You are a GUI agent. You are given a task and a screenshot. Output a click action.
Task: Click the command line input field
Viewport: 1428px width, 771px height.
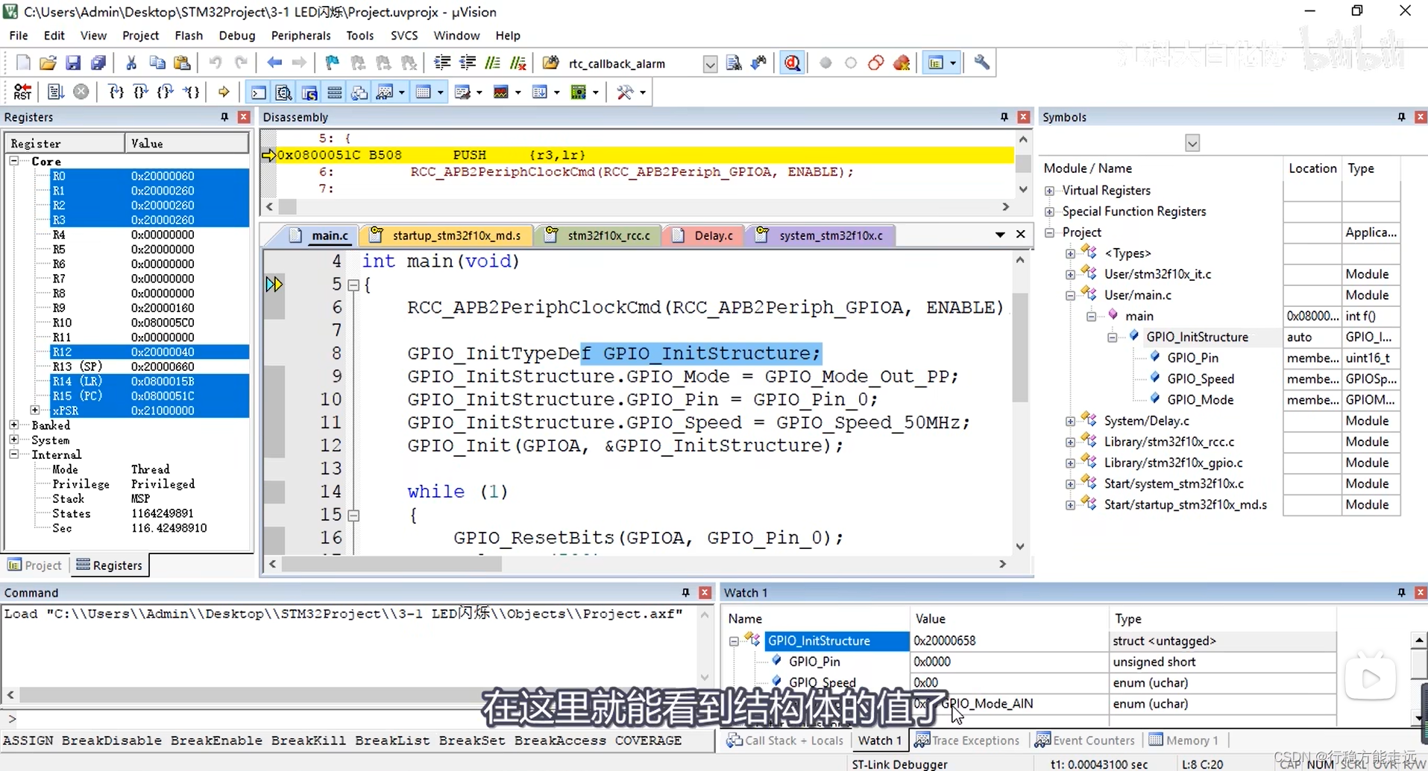tap(358, 719)
